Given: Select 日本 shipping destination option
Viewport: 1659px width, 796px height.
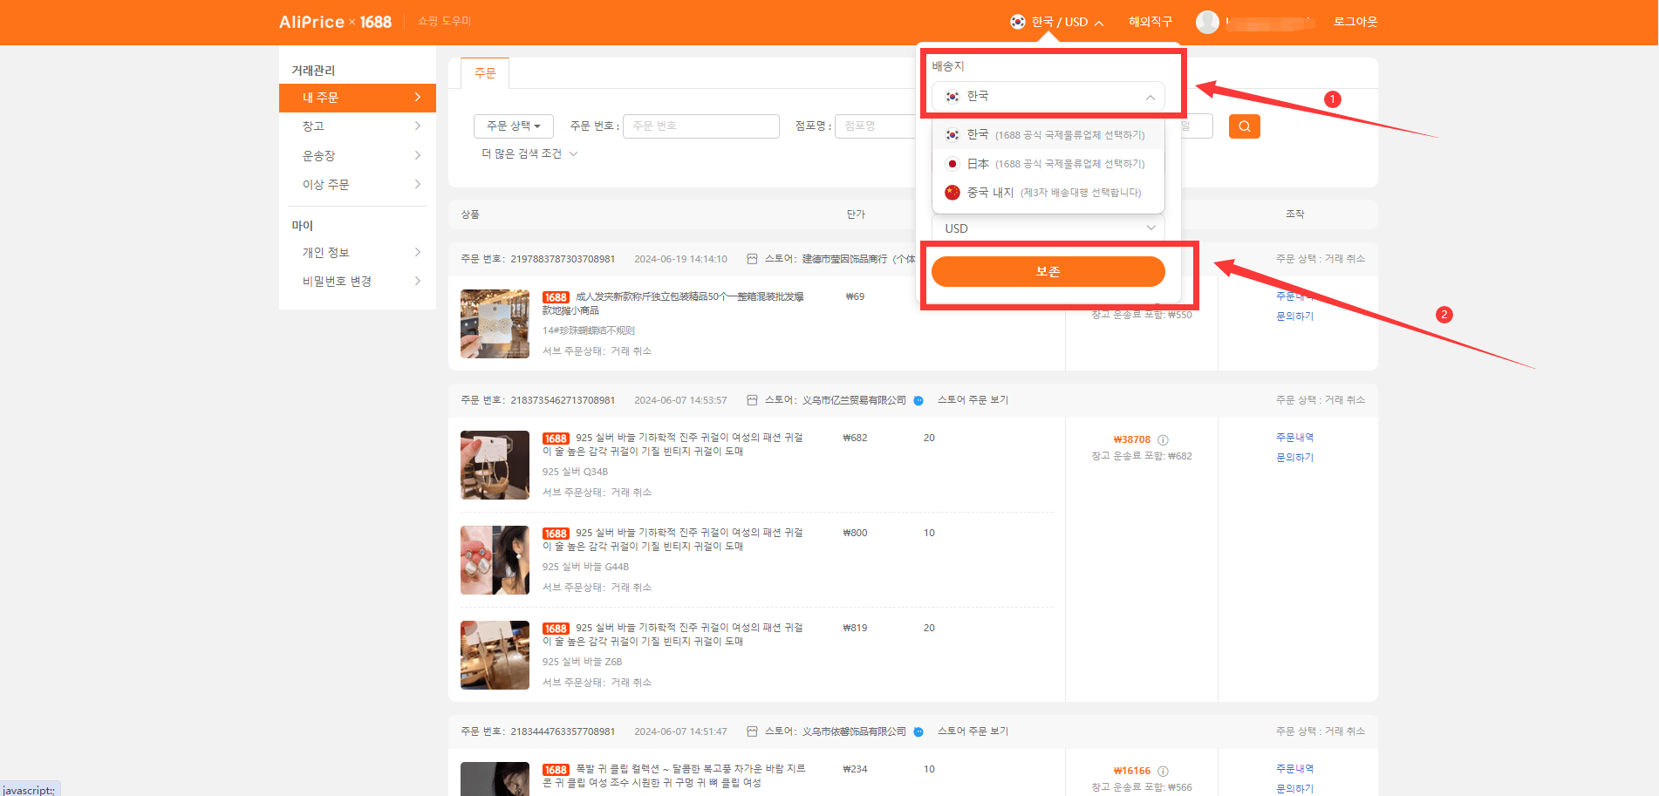Looking at the screenshot, I should click(1048, 164).
